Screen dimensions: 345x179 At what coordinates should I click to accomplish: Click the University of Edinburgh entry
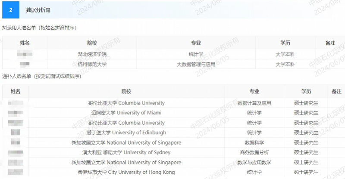pos(126,133)
